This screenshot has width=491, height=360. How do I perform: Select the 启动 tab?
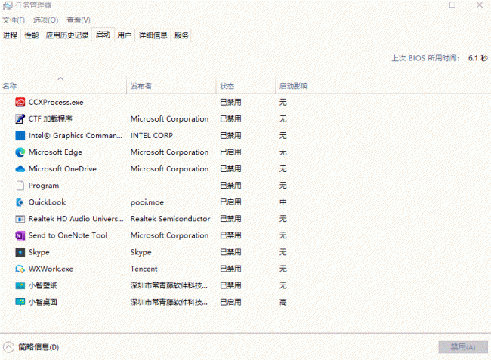103,35
